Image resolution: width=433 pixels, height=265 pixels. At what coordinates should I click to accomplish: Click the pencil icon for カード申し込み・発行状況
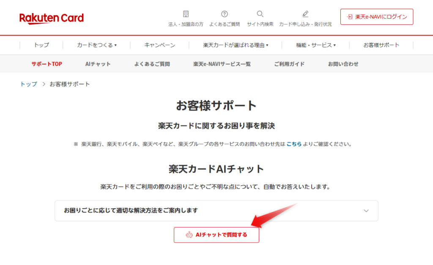click(305, 14)
